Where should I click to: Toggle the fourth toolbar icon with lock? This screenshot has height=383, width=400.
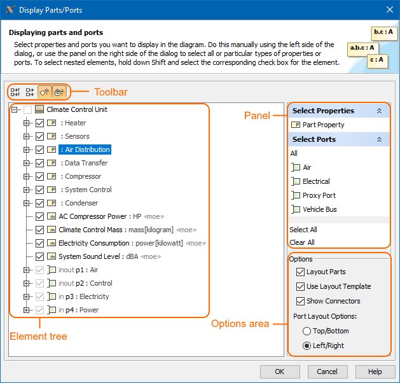tap(59, 92)
